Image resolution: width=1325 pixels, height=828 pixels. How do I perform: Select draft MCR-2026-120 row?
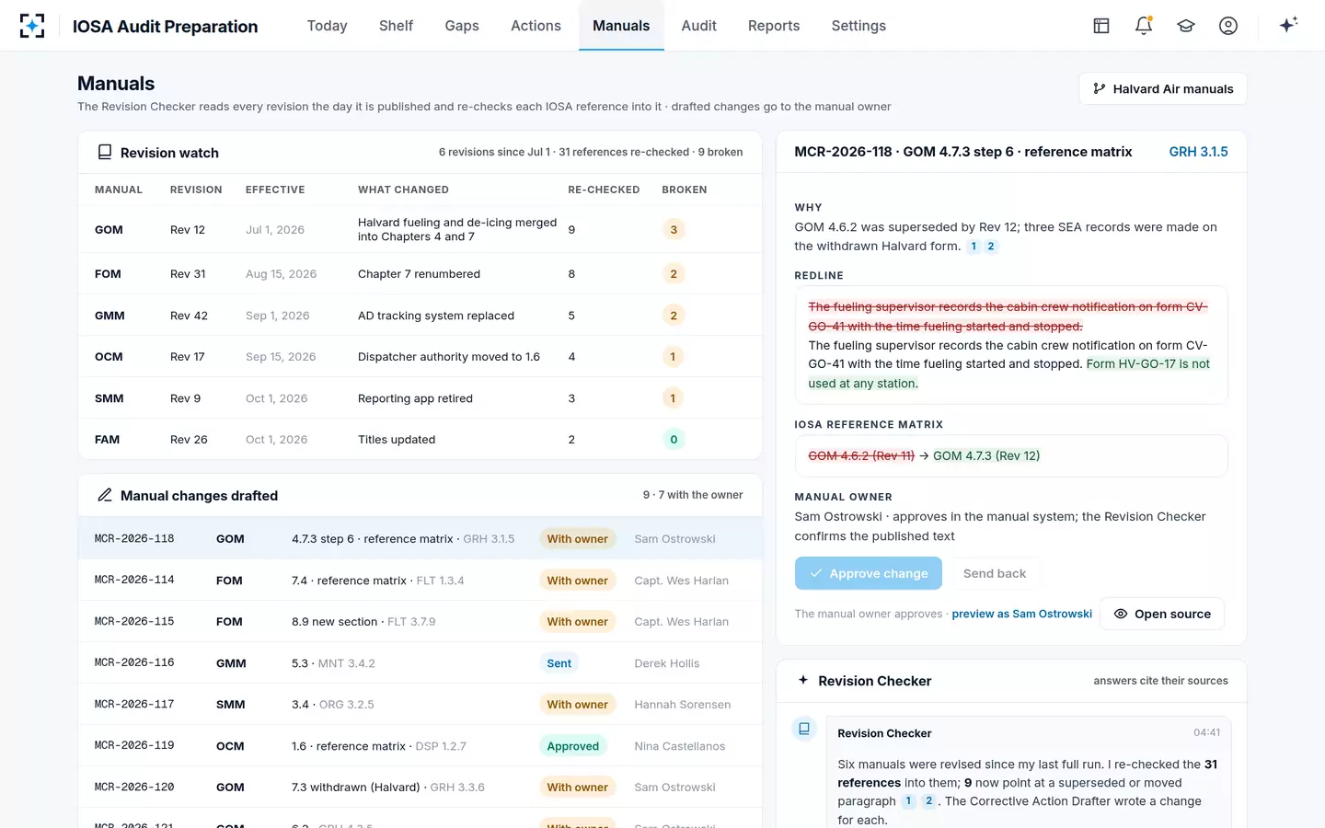pos(420,787)
